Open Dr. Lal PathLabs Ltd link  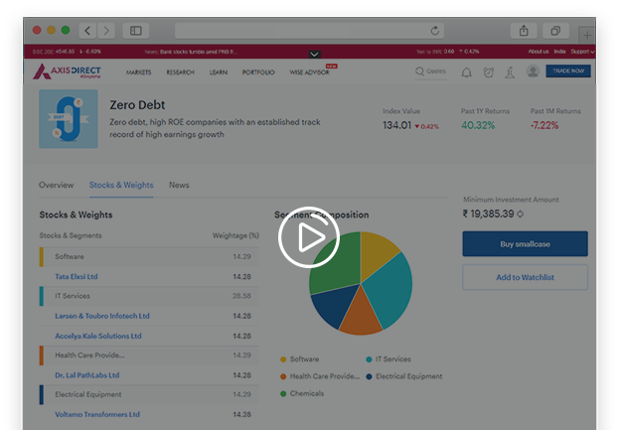click(87, 375)
